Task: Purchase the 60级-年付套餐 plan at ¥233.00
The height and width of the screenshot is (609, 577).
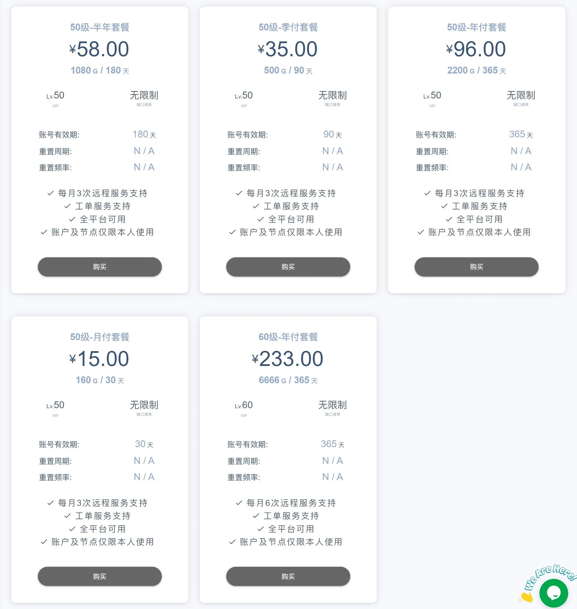Action: point(288,576)
